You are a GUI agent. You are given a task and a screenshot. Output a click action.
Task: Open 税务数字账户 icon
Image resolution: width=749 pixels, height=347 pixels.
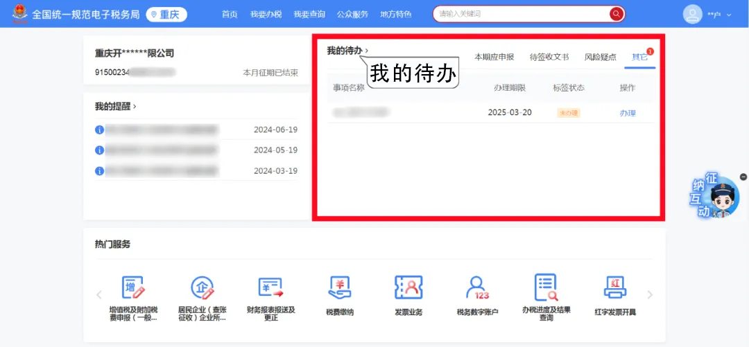(x=477, y=288)
